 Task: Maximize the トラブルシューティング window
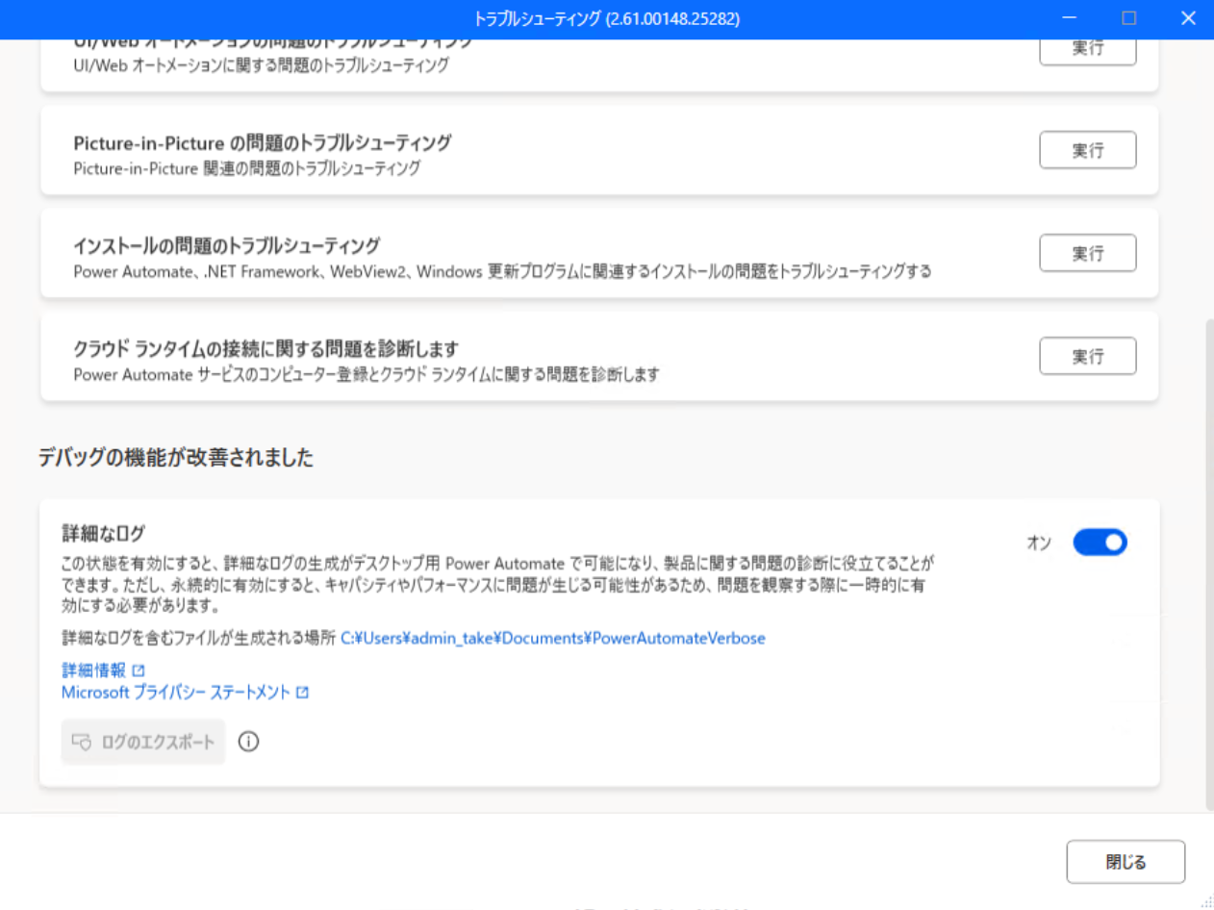1129,18
